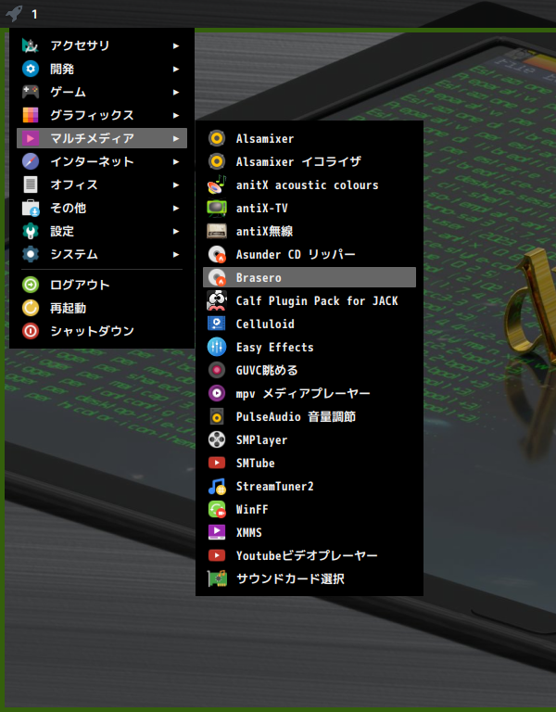The width and height of the screenshot is (556, 712).
Task: Click the yellow 再起動 restart icon
Action: (x=31, y=308)
